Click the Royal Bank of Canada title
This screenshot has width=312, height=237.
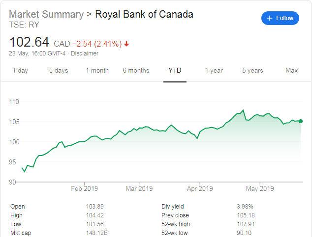click(144, 14)
